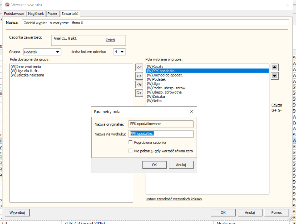
Task: Go to the Papier tab
Action: [52, 14]
